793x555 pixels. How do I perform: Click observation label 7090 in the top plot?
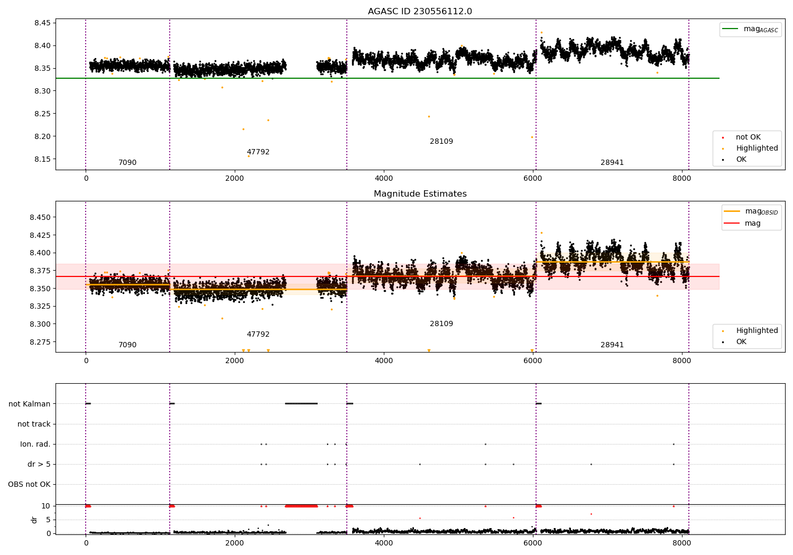coord(127,163)
